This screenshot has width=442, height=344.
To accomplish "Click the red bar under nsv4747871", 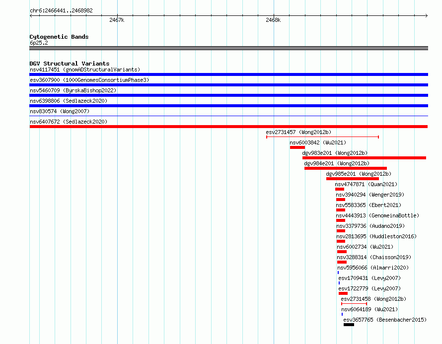I will (340, 189).
